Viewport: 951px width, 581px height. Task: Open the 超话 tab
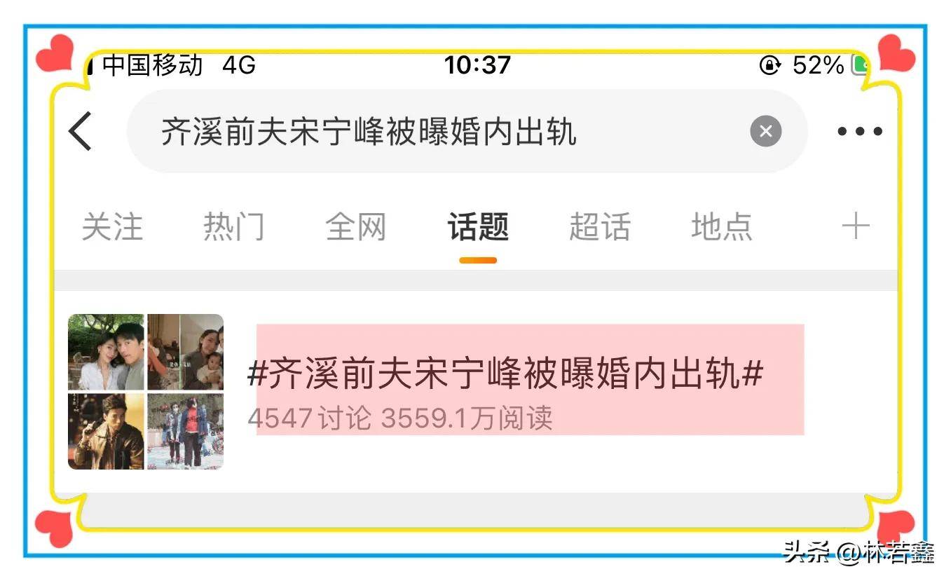(600, 227)
